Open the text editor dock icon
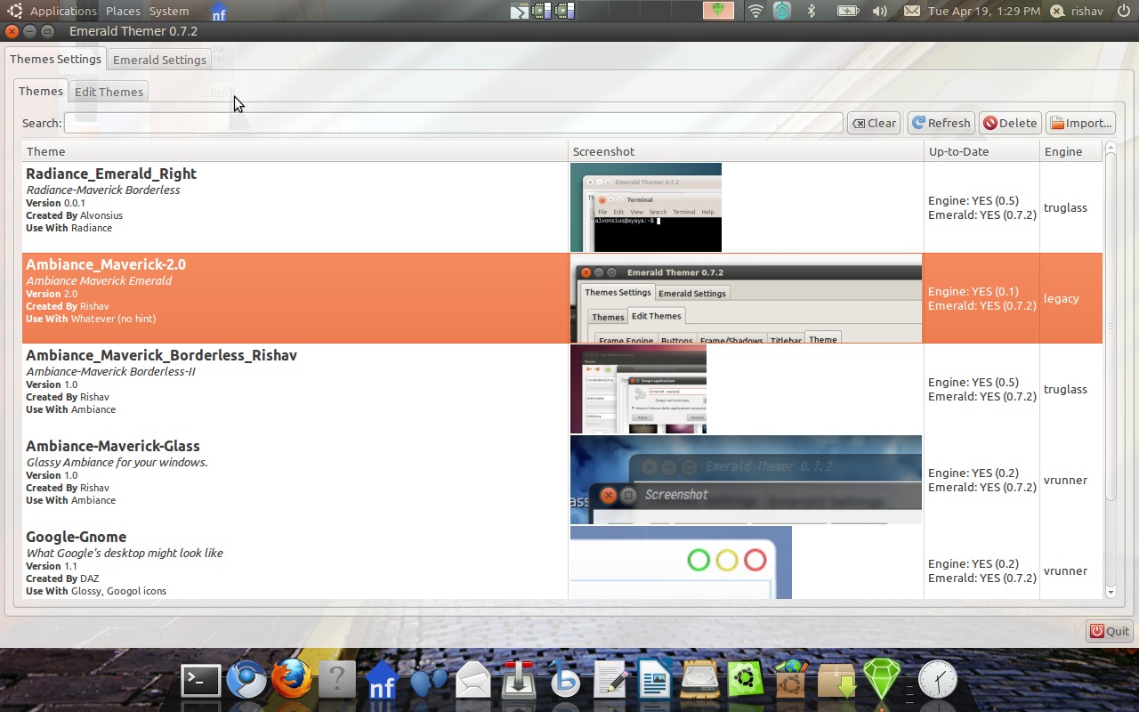 610,682
